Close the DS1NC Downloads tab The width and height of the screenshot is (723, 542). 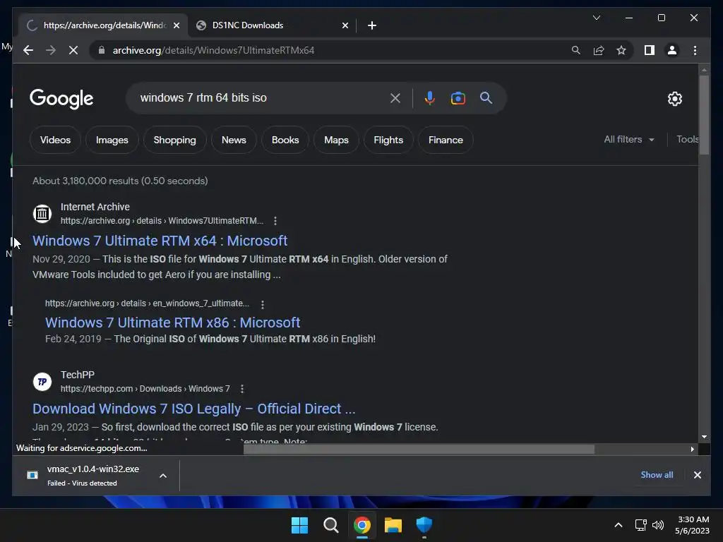click(x=345, y=25)
